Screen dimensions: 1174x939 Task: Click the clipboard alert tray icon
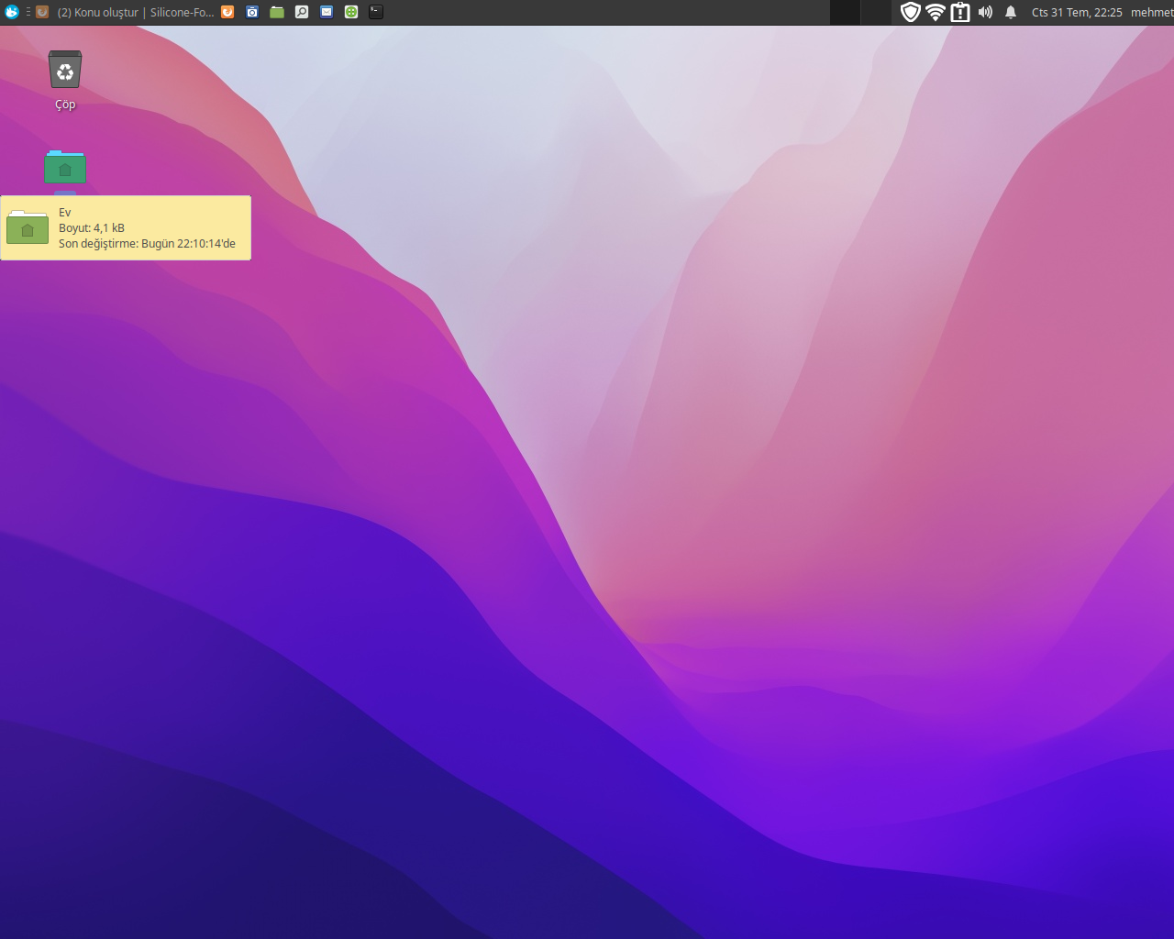[x=960, y=12]
